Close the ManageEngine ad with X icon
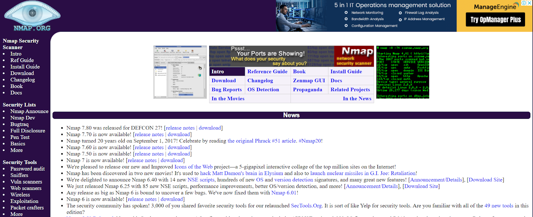Viewport: 533px width, 217px height. pos(529,3)
